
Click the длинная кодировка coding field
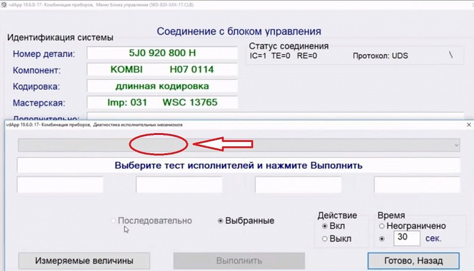162,86
